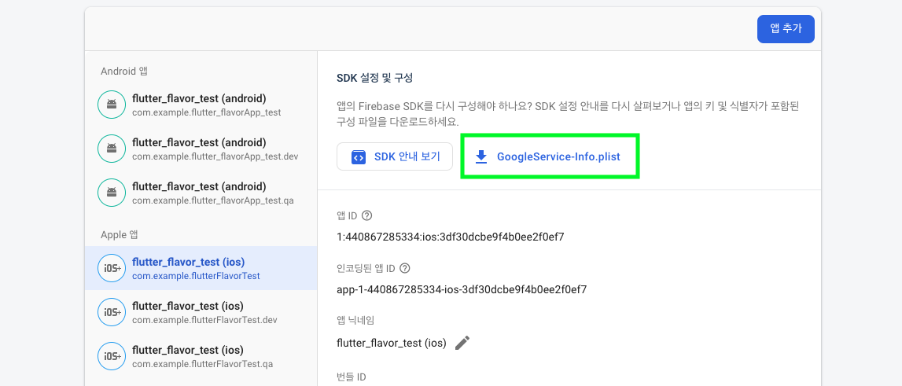902x386 pixels.
Task: Click iOS icon of flutterFlavorTest app
Action: click(112, 268)
